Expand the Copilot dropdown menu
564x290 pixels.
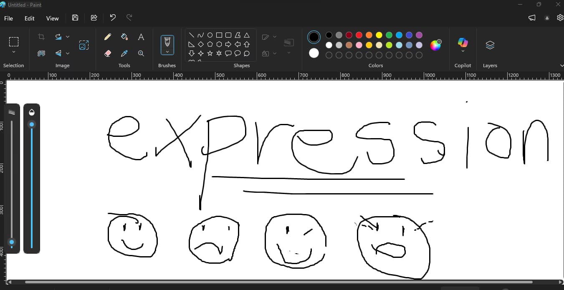(x=463, y=51)
